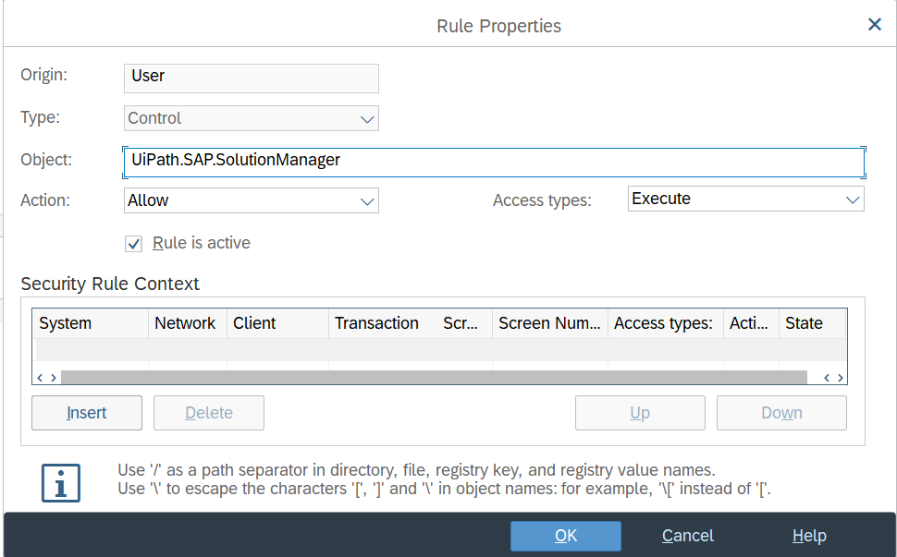
Task: Click the Down button
Action: (781, 413)
